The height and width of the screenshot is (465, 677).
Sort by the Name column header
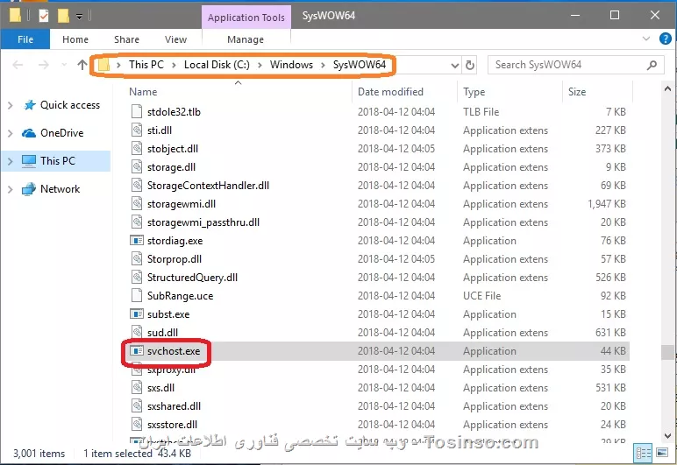coord(143,92)
